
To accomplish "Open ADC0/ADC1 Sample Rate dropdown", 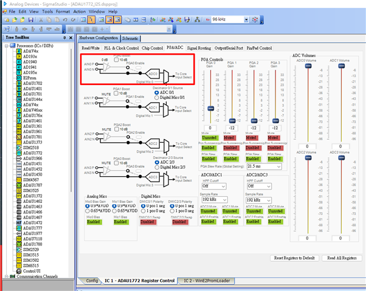I will pyautogui.click(x=215, y=200).
